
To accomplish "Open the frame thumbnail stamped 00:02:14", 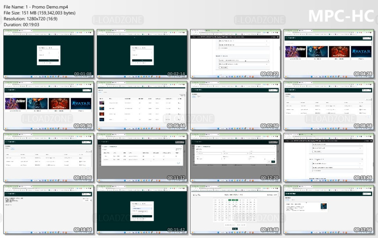I will 142,54.
